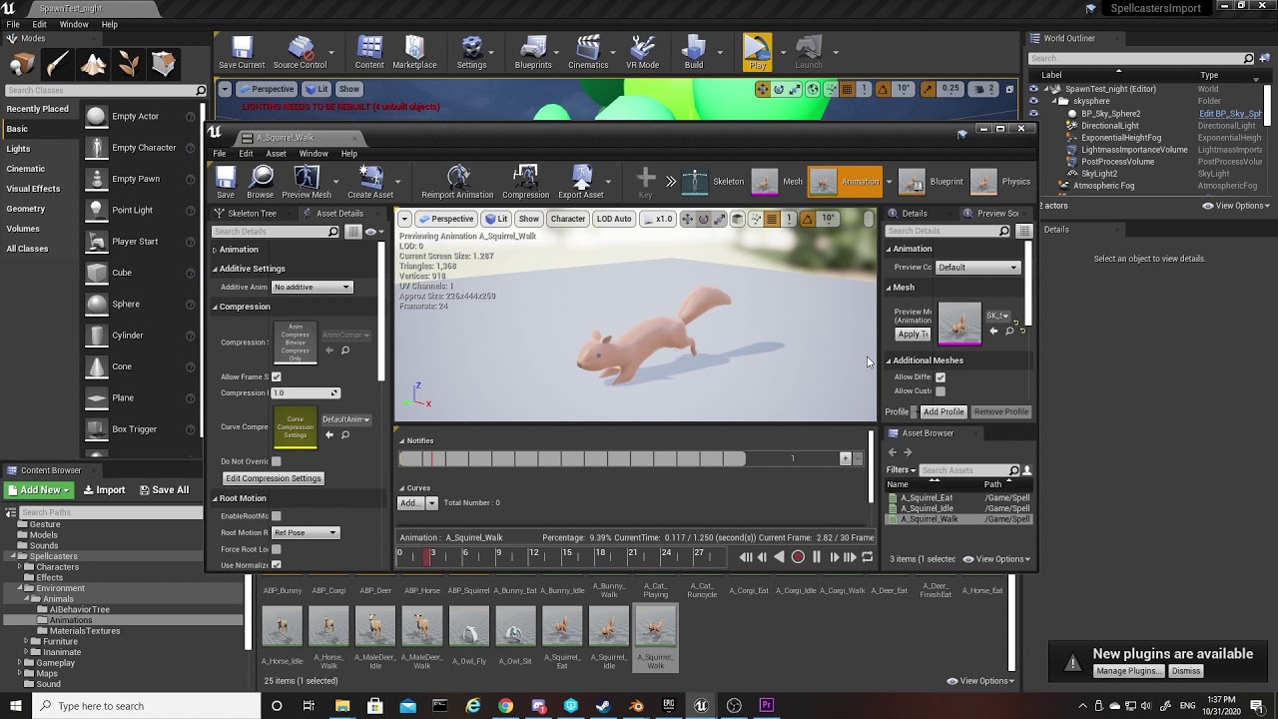Toggle looping in the playback controls
The image size is (1278, 719).
point(867,557)
